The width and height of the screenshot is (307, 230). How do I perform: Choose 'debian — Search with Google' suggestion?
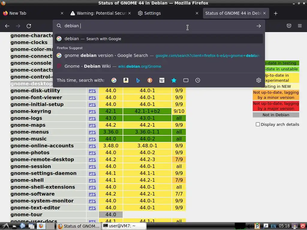(x=159, y=39)
